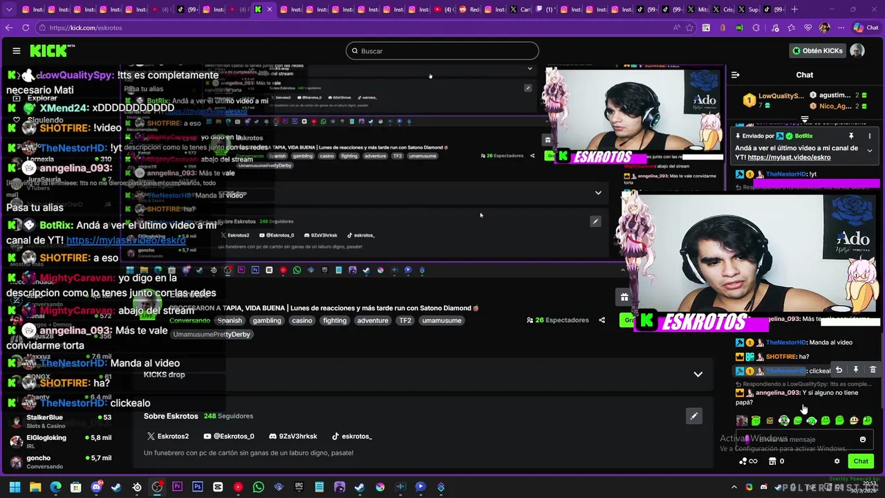Switch to the 'Cris' X browser tab
Viewport: 885px width, 498px height.
point(724,10)
